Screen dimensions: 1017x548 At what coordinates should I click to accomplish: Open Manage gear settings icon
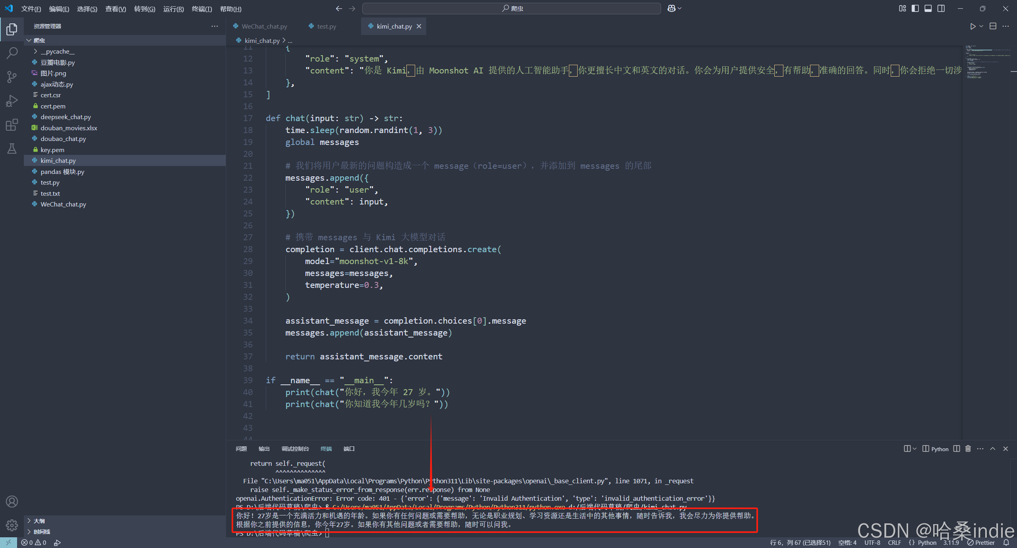[x=12, y=525]
